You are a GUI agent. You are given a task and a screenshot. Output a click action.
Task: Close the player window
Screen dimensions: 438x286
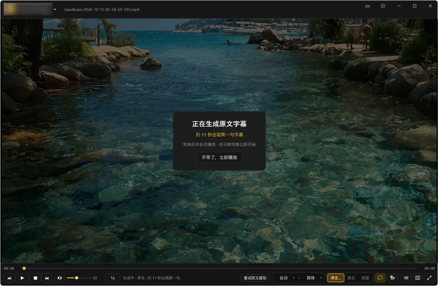pyautogui.click(x=430, y=6)
